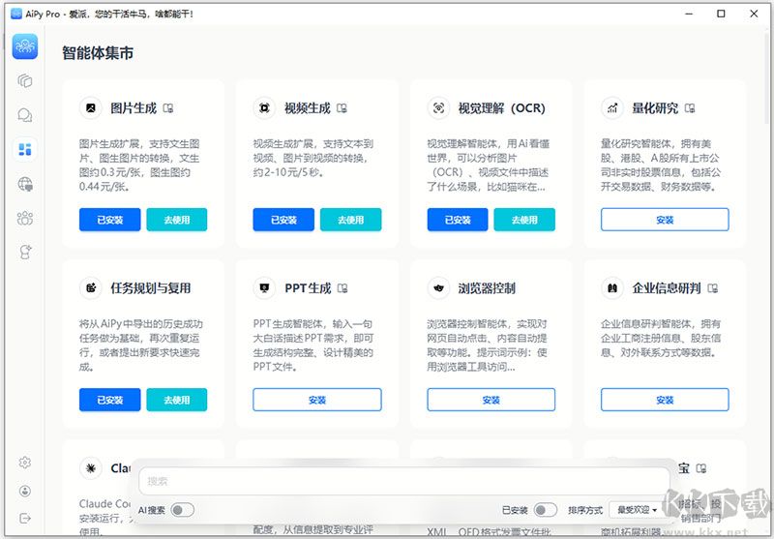Click the vertical scrollbar on the right
774x539 pixels.
pos(768,79)
